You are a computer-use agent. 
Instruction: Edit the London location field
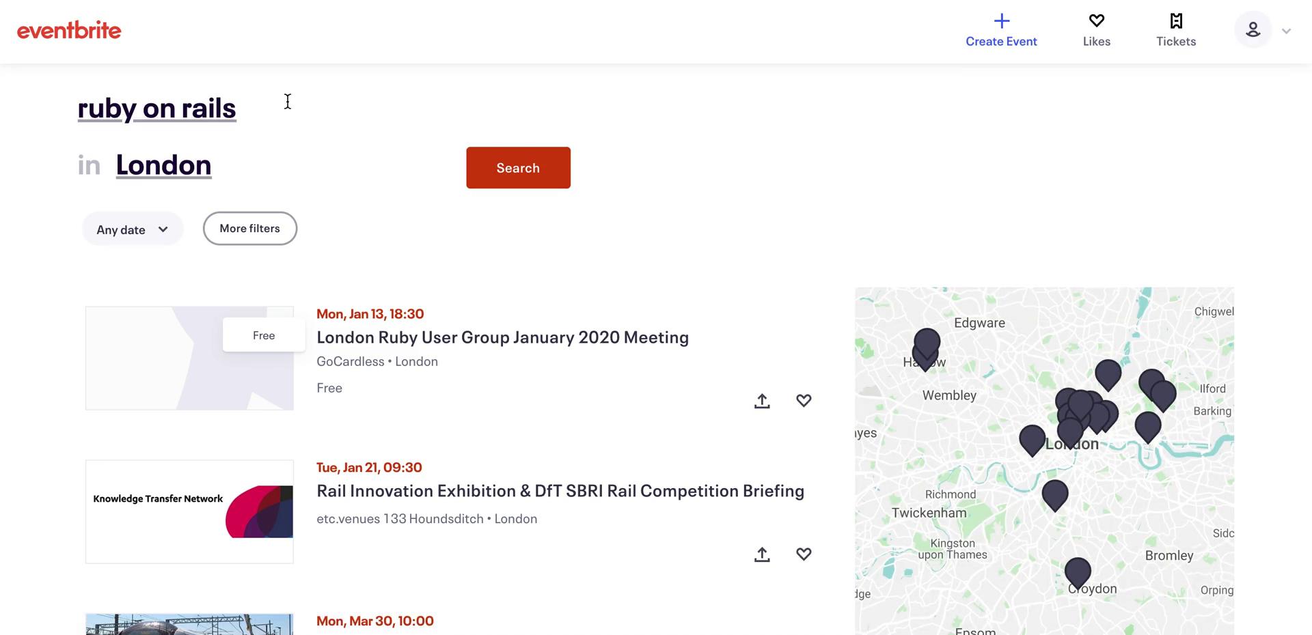164,165
